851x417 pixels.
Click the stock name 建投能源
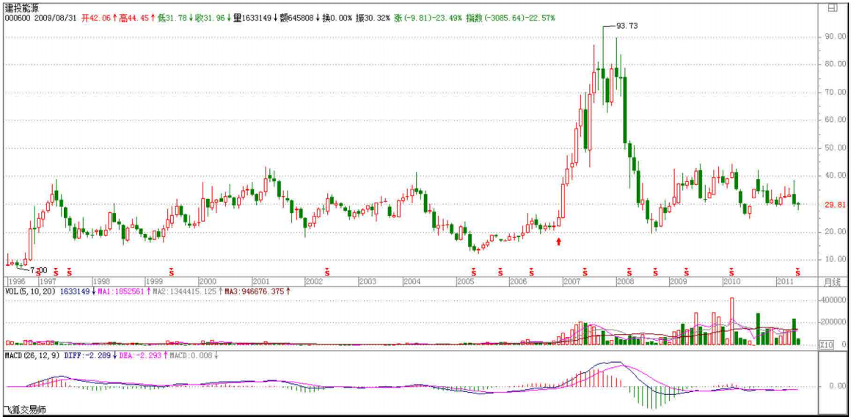pyautogui.click(x=21, y=7)
